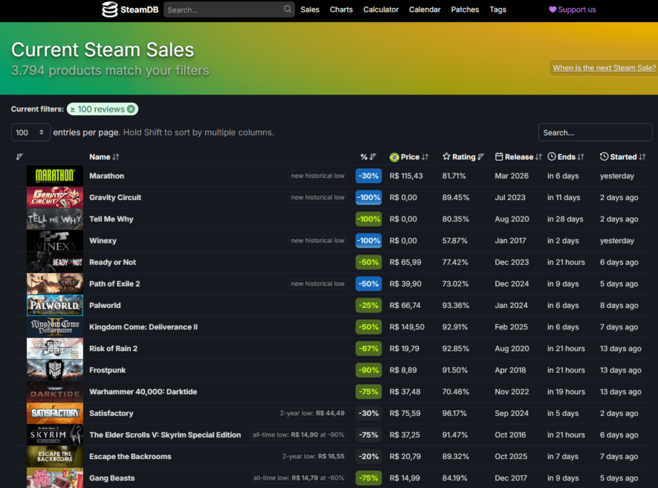Screen dimensions: 658x488
Task: Click the Darktide thumbnail image
Action: click(55, 392)
